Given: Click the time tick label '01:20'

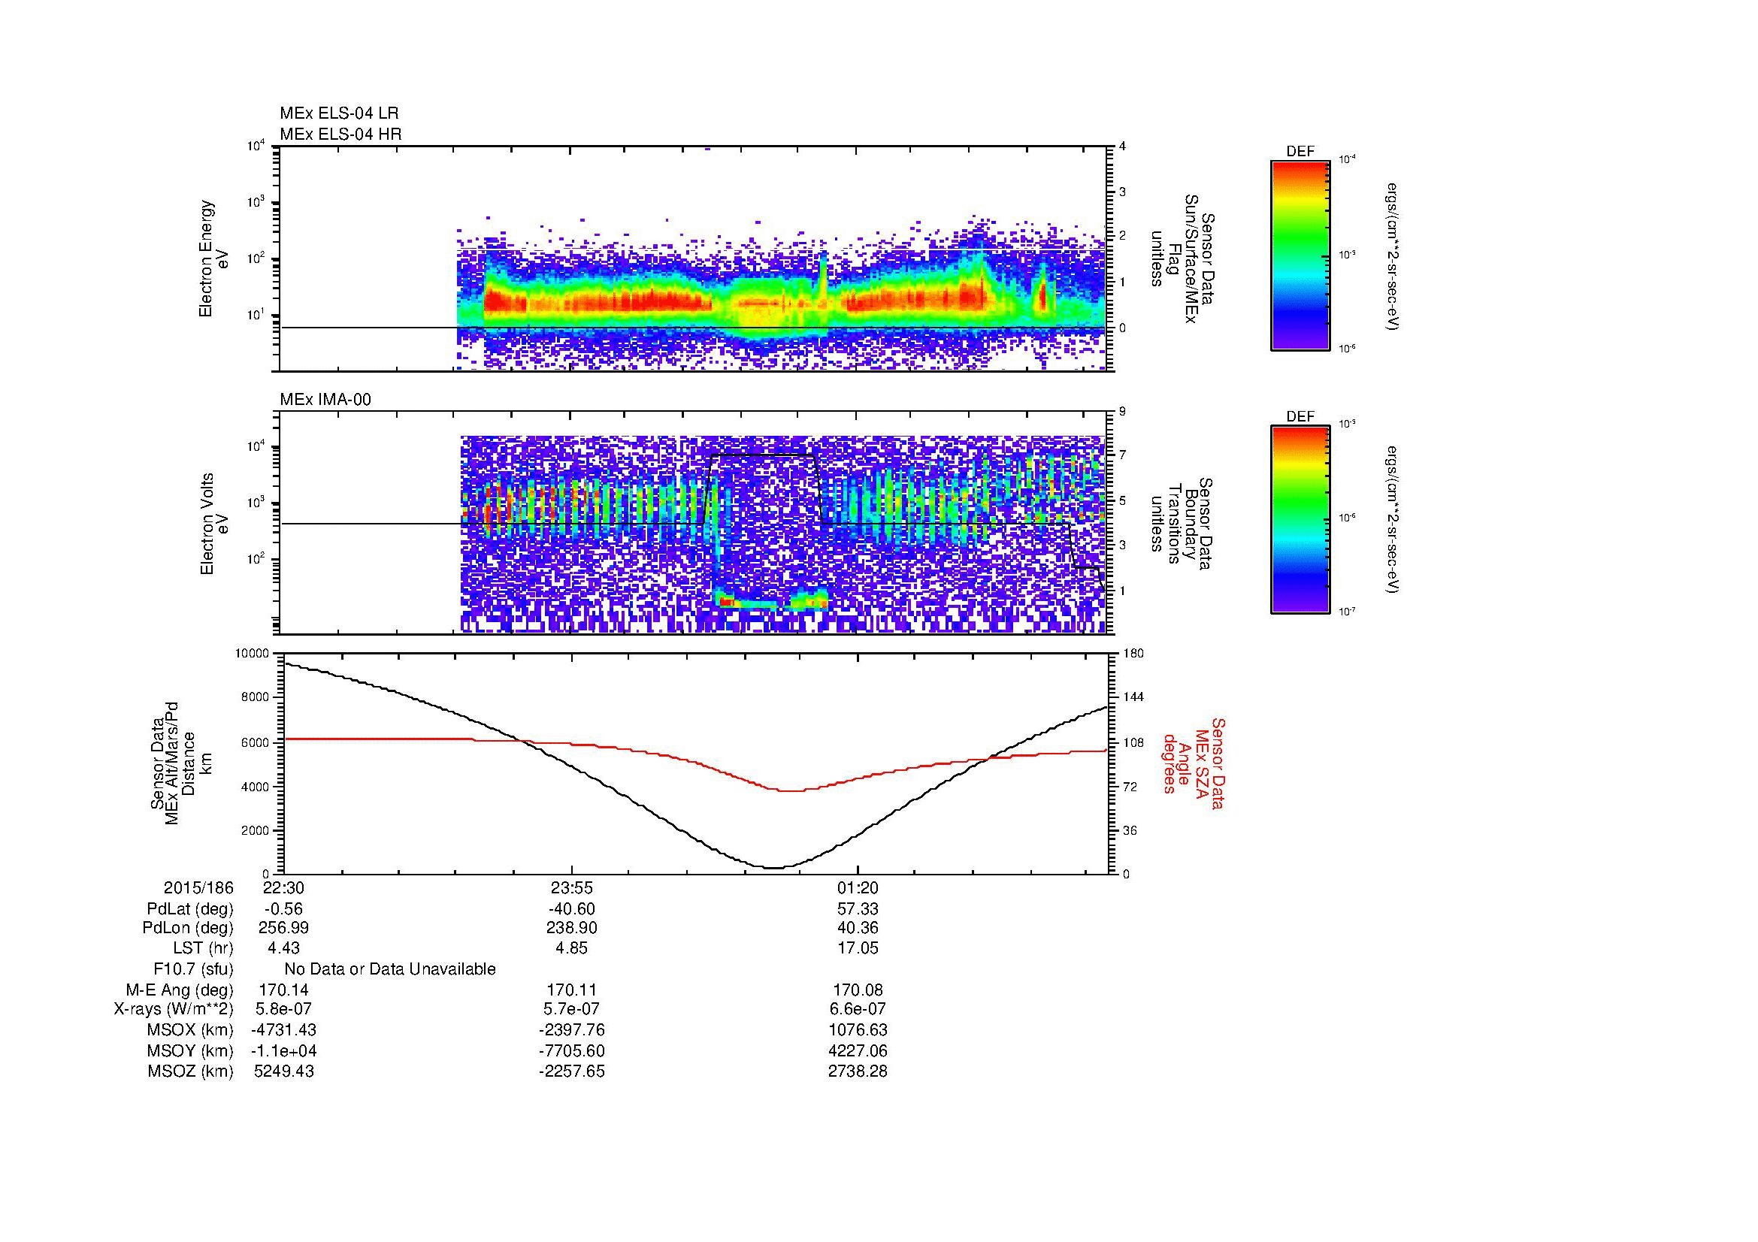Looking at the screenshot, I should click(x=858, y=887).
